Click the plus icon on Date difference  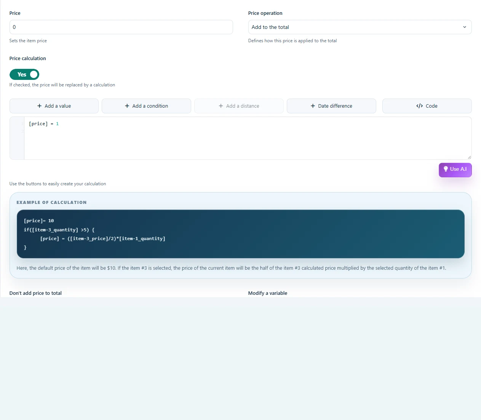[313, 106]
